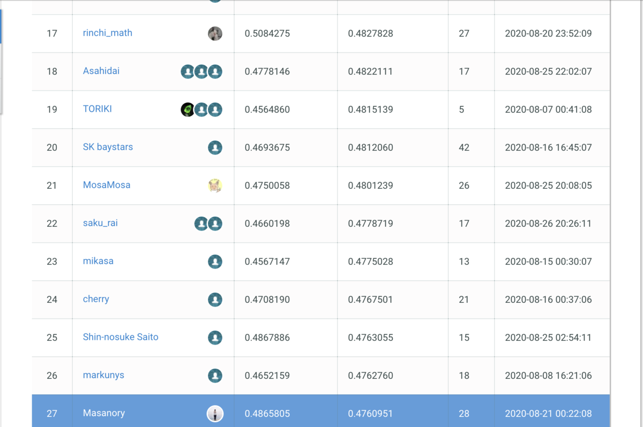Image resolution: width=643 pixels, height=427 pixels.
Task: Open the cherry team link
Action: pos(96,299)
